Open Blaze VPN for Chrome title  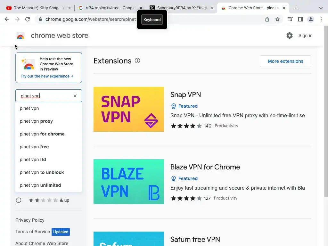[x=205, y=167]
